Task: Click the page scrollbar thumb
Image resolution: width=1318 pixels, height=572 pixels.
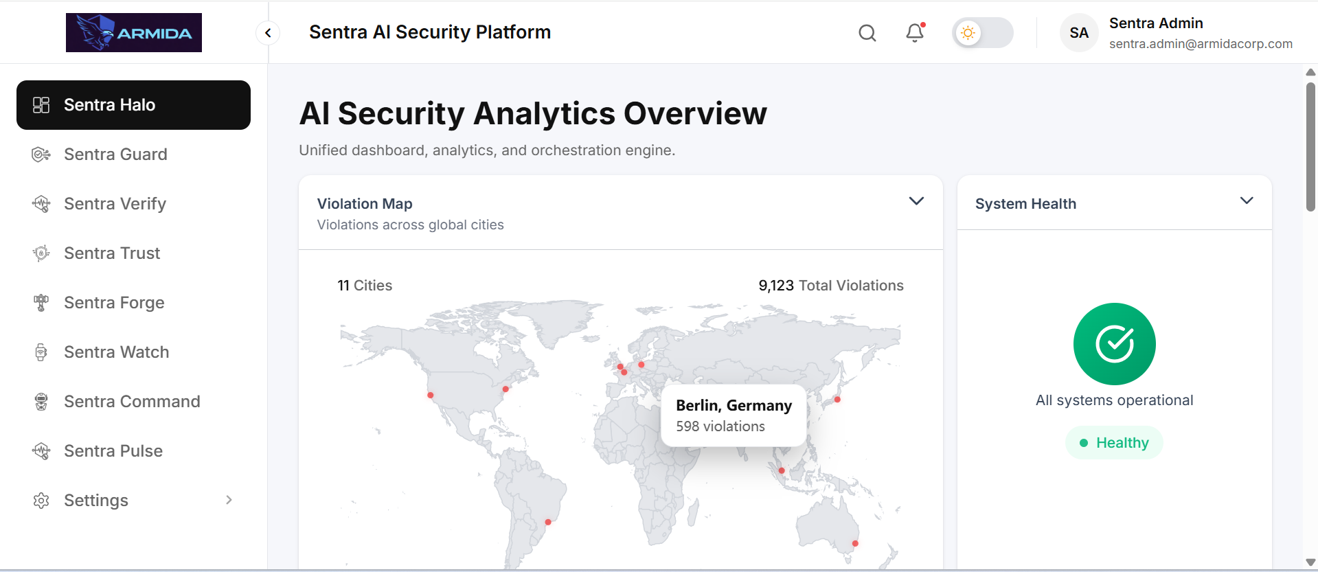Action: 1310,147
